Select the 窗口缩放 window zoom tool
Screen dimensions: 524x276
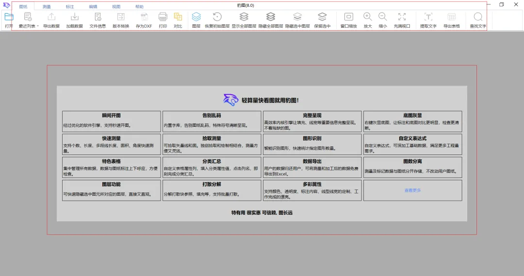click(x=348, y=20)
